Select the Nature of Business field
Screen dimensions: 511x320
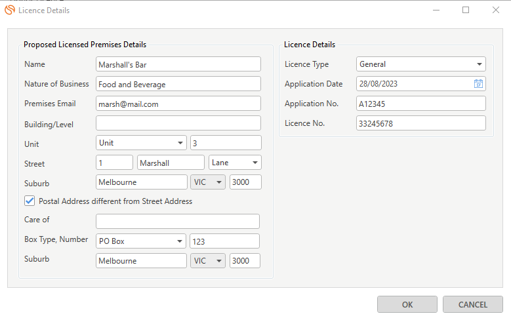178,84
